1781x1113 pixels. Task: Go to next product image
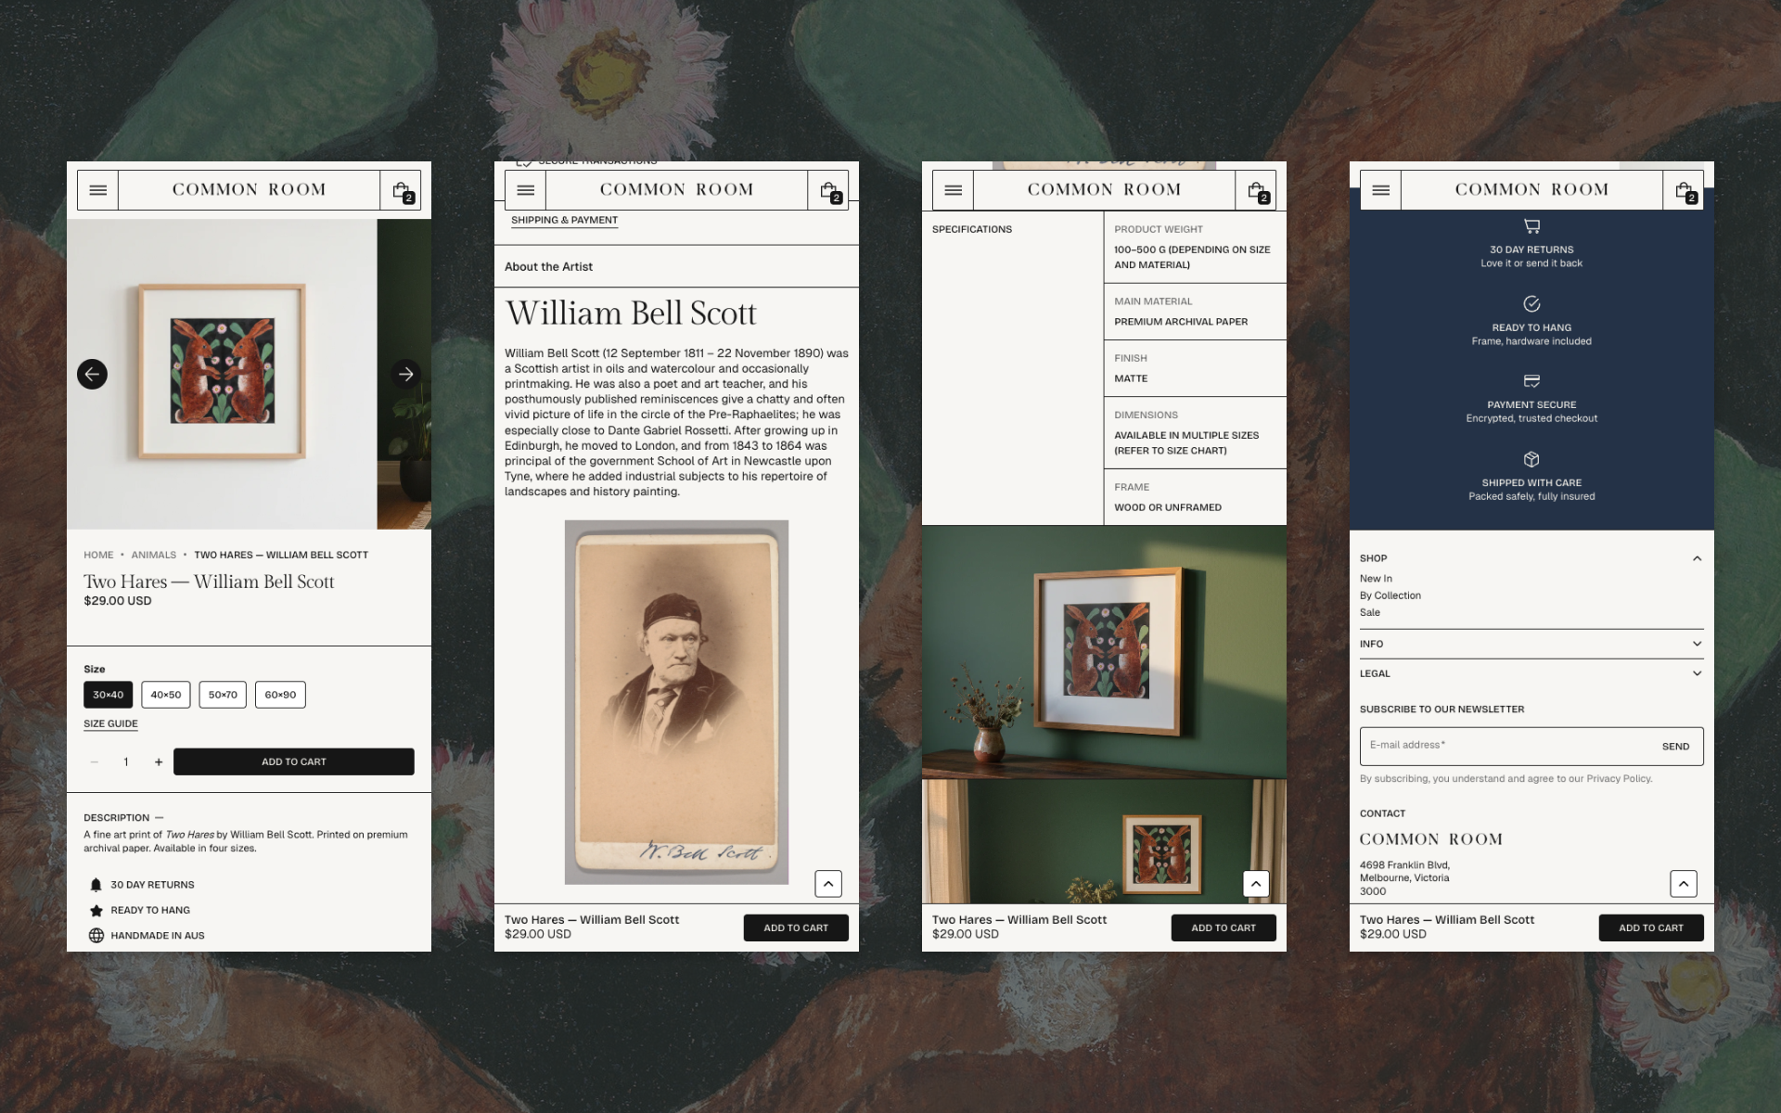pos(405,374)
